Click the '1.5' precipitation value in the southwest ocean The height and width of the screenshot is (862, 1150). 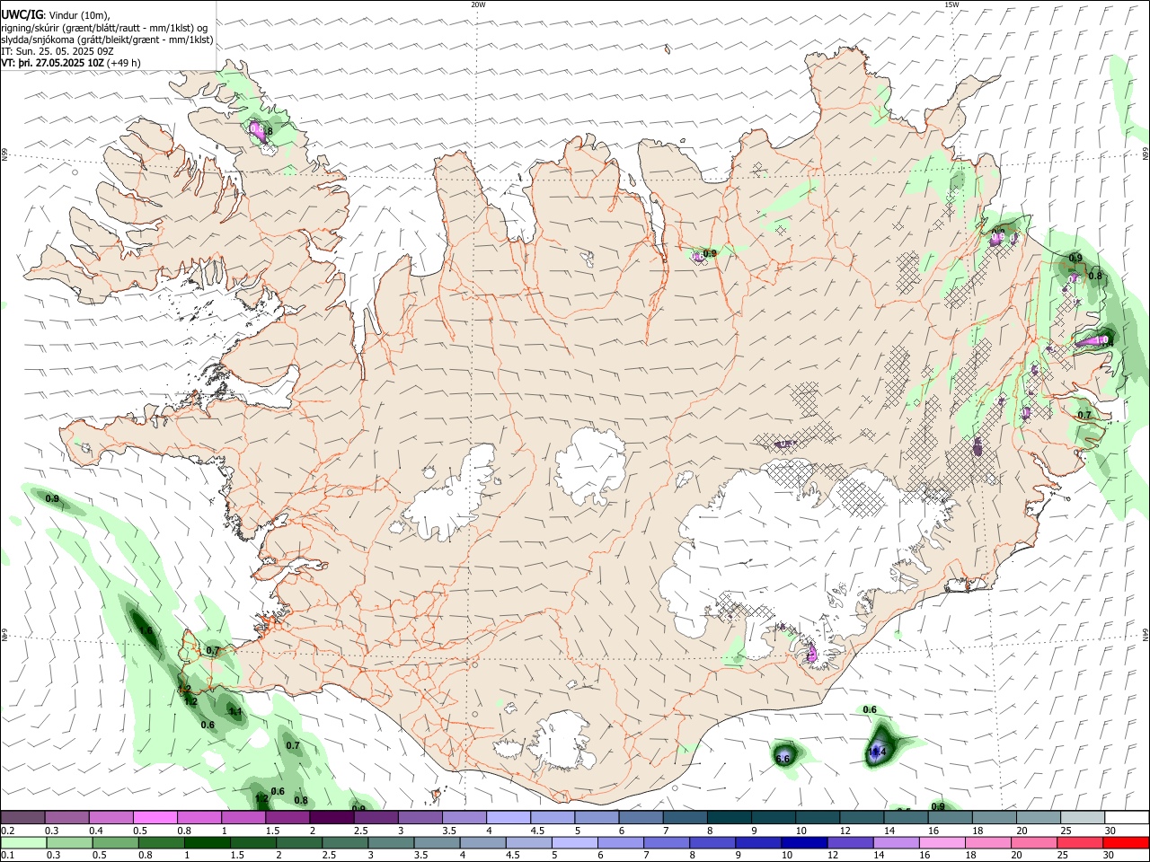[x=145, y=631]
